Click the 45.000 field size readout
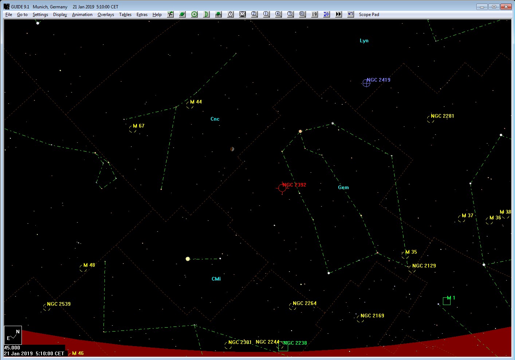The image size is (515, 360). [x=12, y=348]
